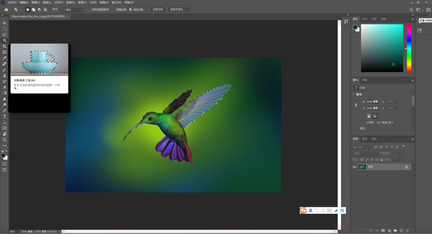
Task: Select the Eyedropper tool
Action: pos(5,58)
